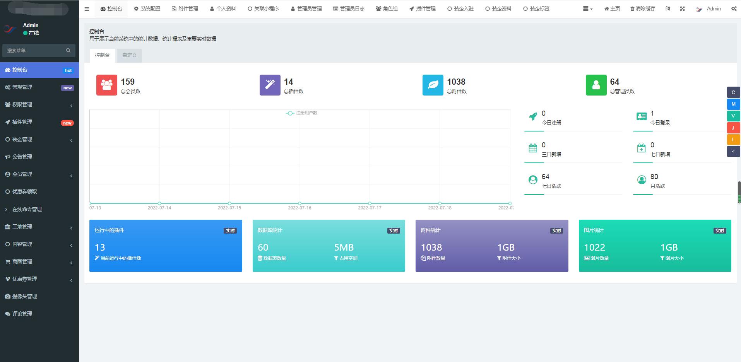
Task: Click the language translate icon
Action: point(668,9)
